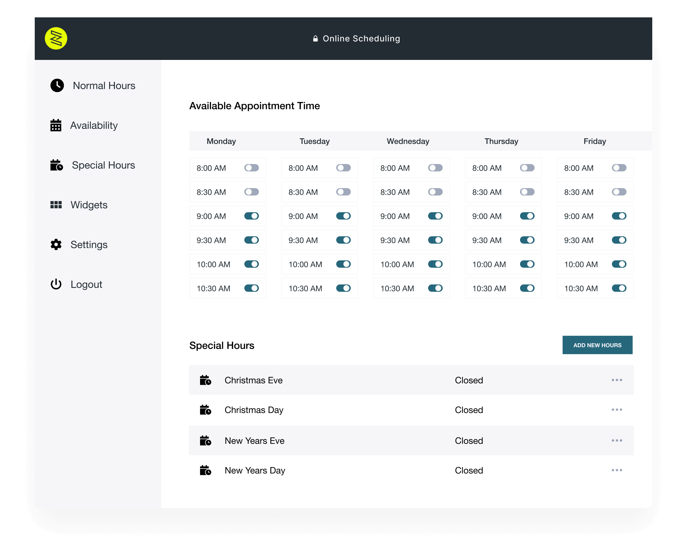
Task: Click the Friday column header
Action: pos(595,141)
